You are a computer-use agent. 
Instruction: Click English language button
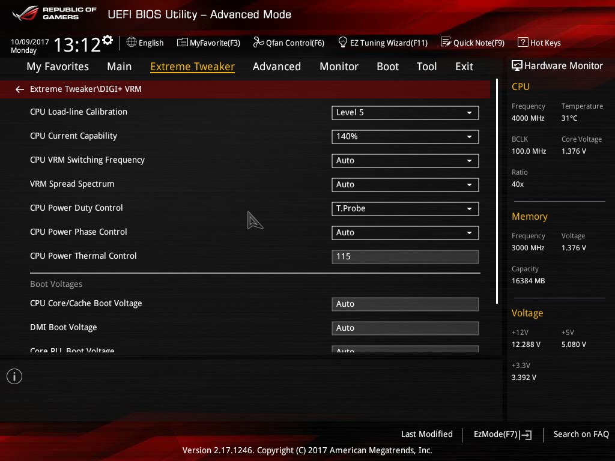point(151,43)
